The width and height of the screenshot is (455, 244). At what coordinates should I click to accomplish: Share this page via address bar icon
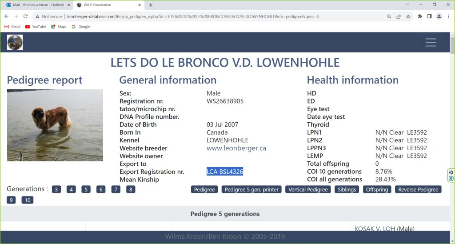[399, 16]
